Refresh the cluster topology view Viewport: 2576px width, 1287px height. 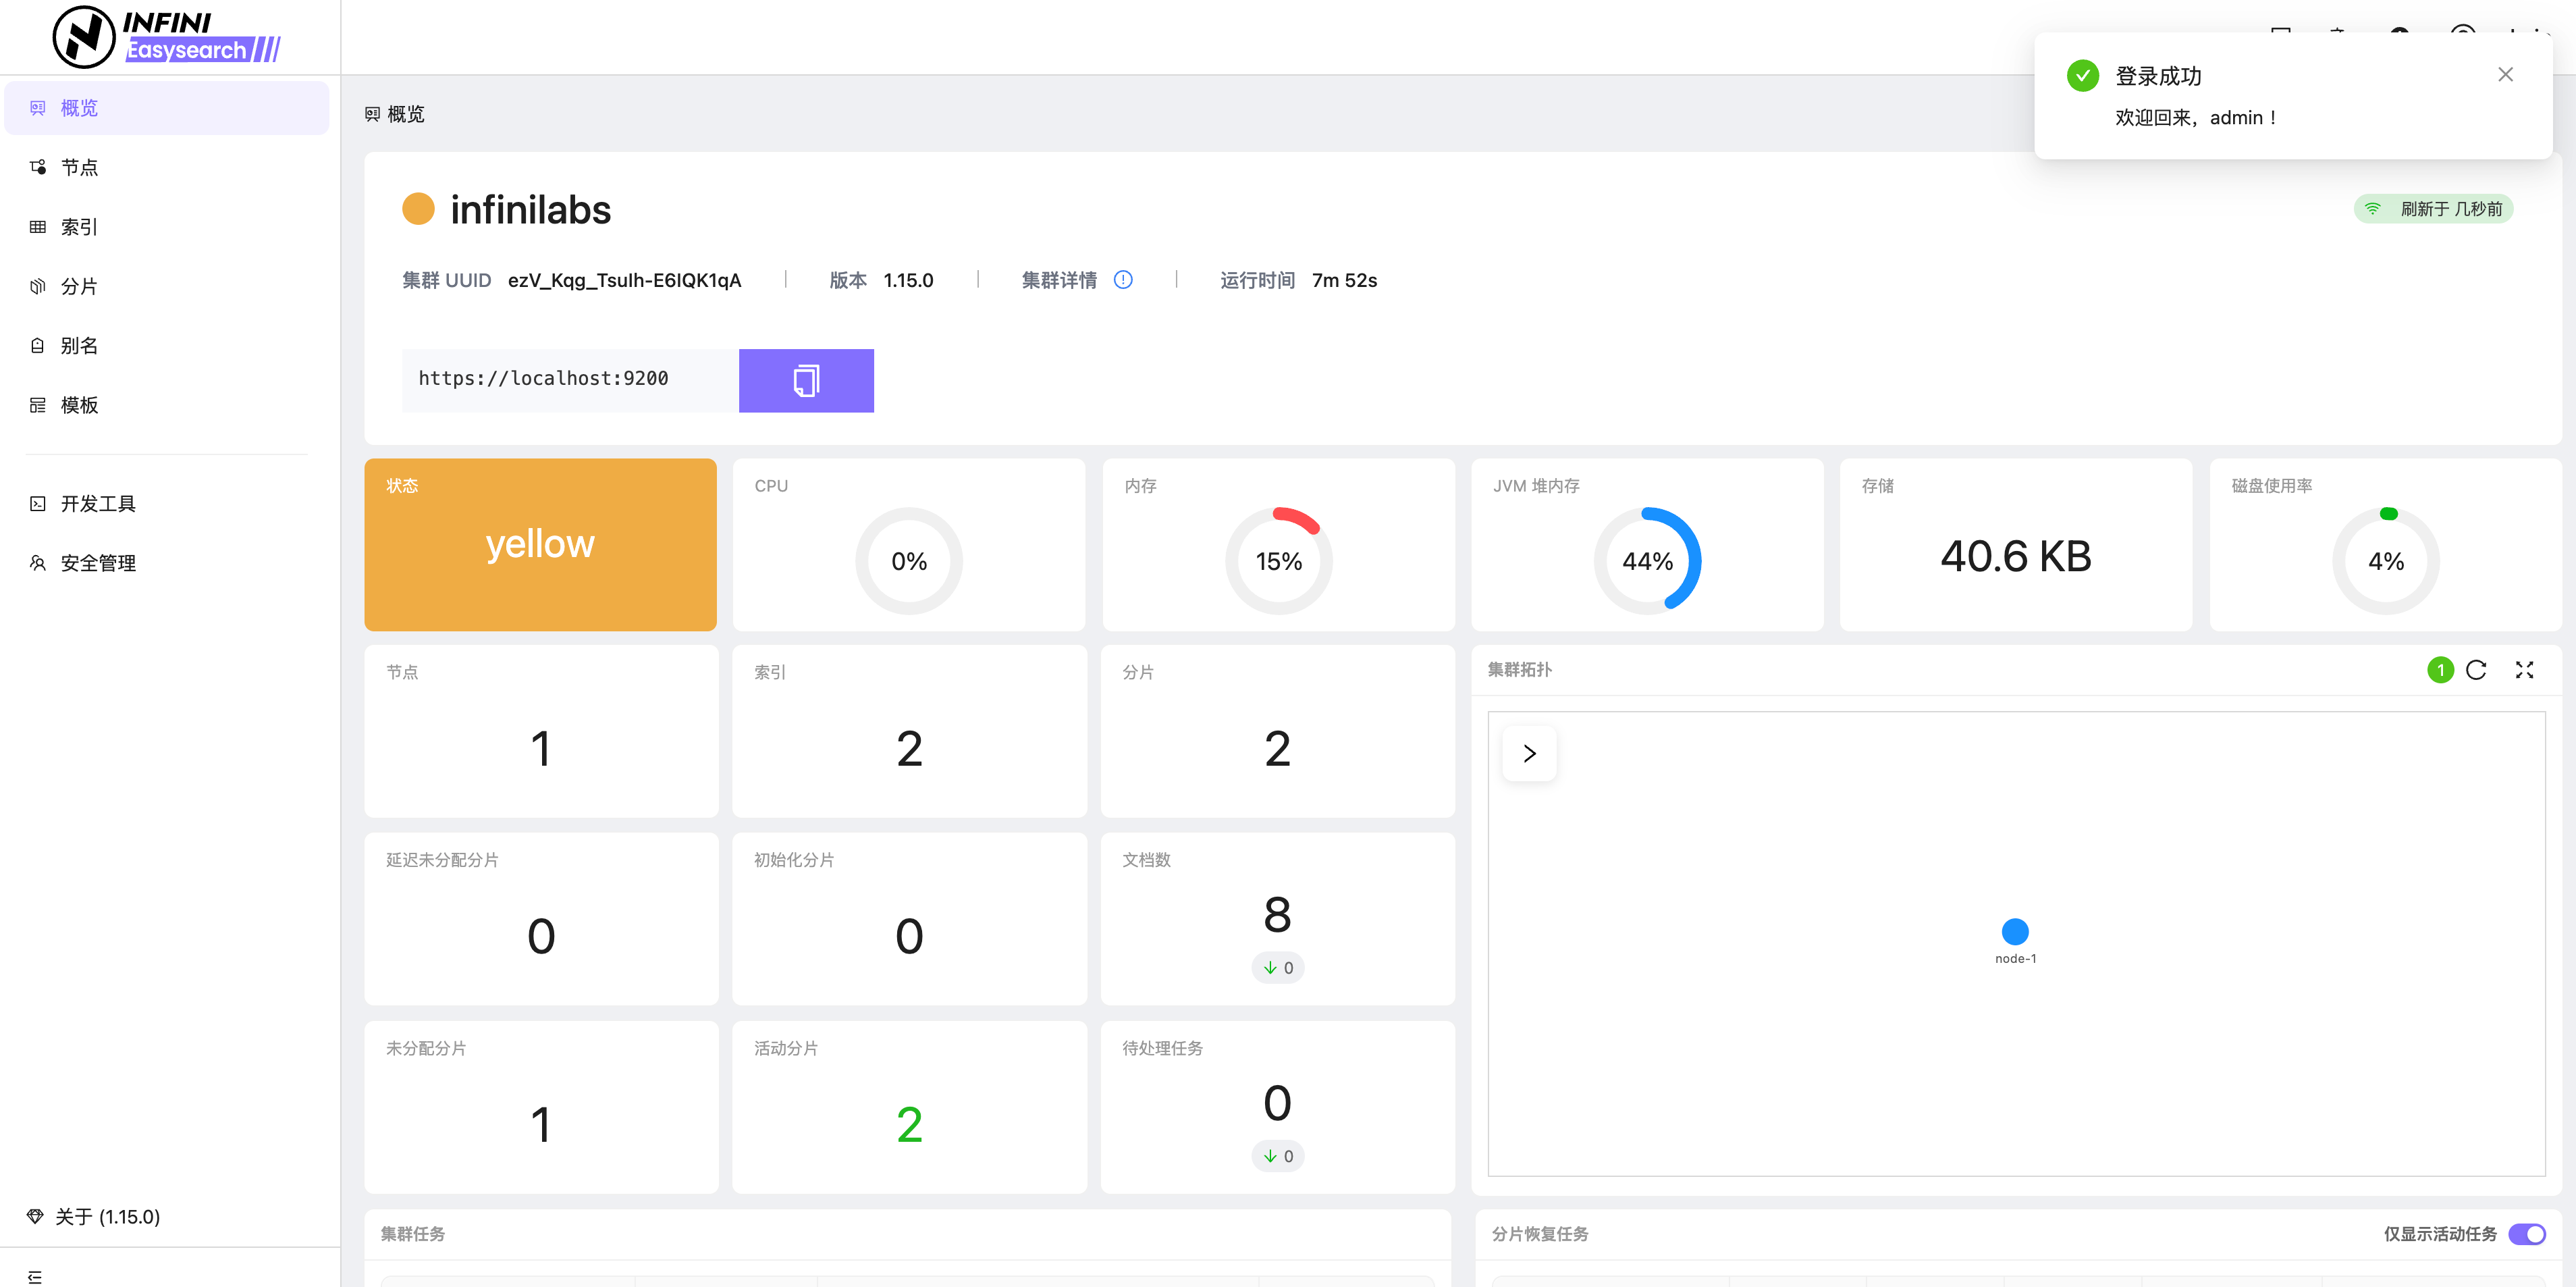coord(2475,670)
